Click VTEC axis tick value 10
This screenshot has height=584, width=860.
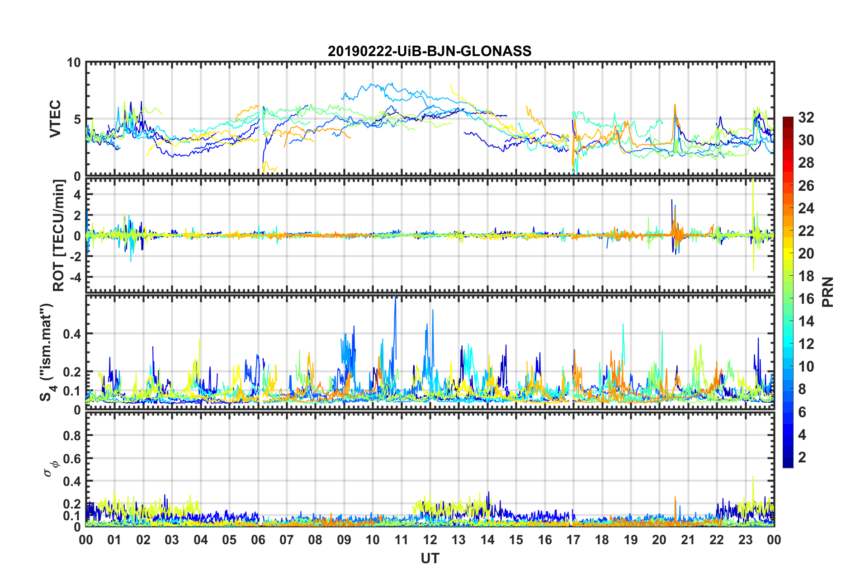74,63
